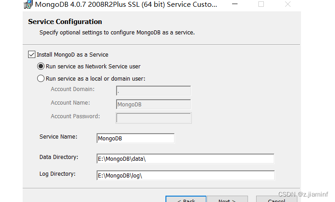Click the Account Name label
335x202 pixels.
tap(70, 103)
